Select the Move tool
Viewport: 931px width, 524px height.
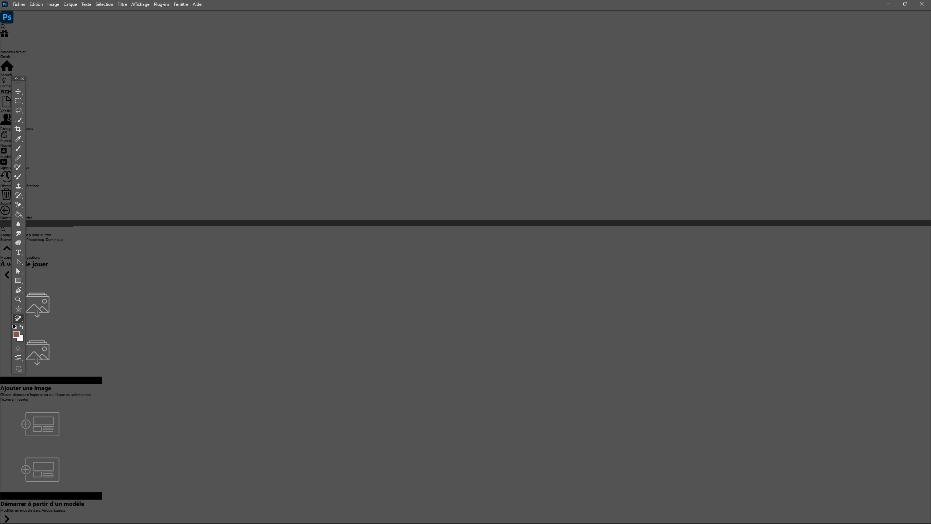pos(18,92)
